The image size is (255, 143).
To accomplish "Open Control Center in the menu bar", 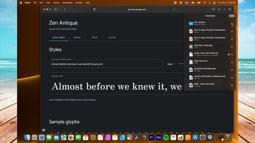I will pos(214,3).
